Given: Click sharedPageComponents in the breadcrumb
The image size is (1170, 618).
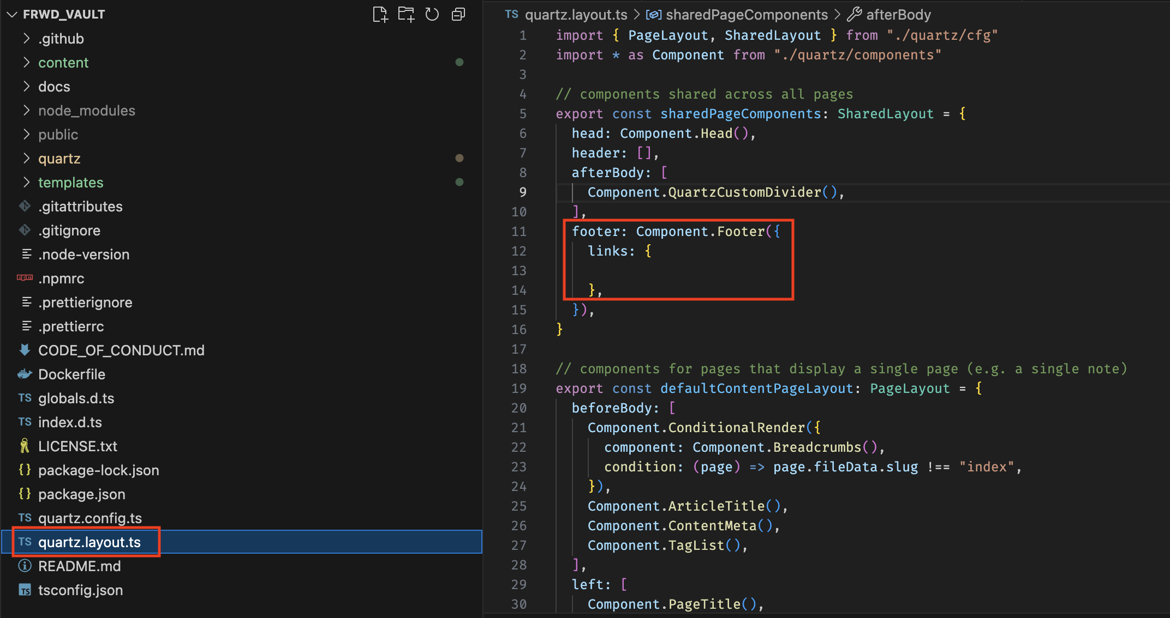Looking at the screenshot, I should pos(746,15).
